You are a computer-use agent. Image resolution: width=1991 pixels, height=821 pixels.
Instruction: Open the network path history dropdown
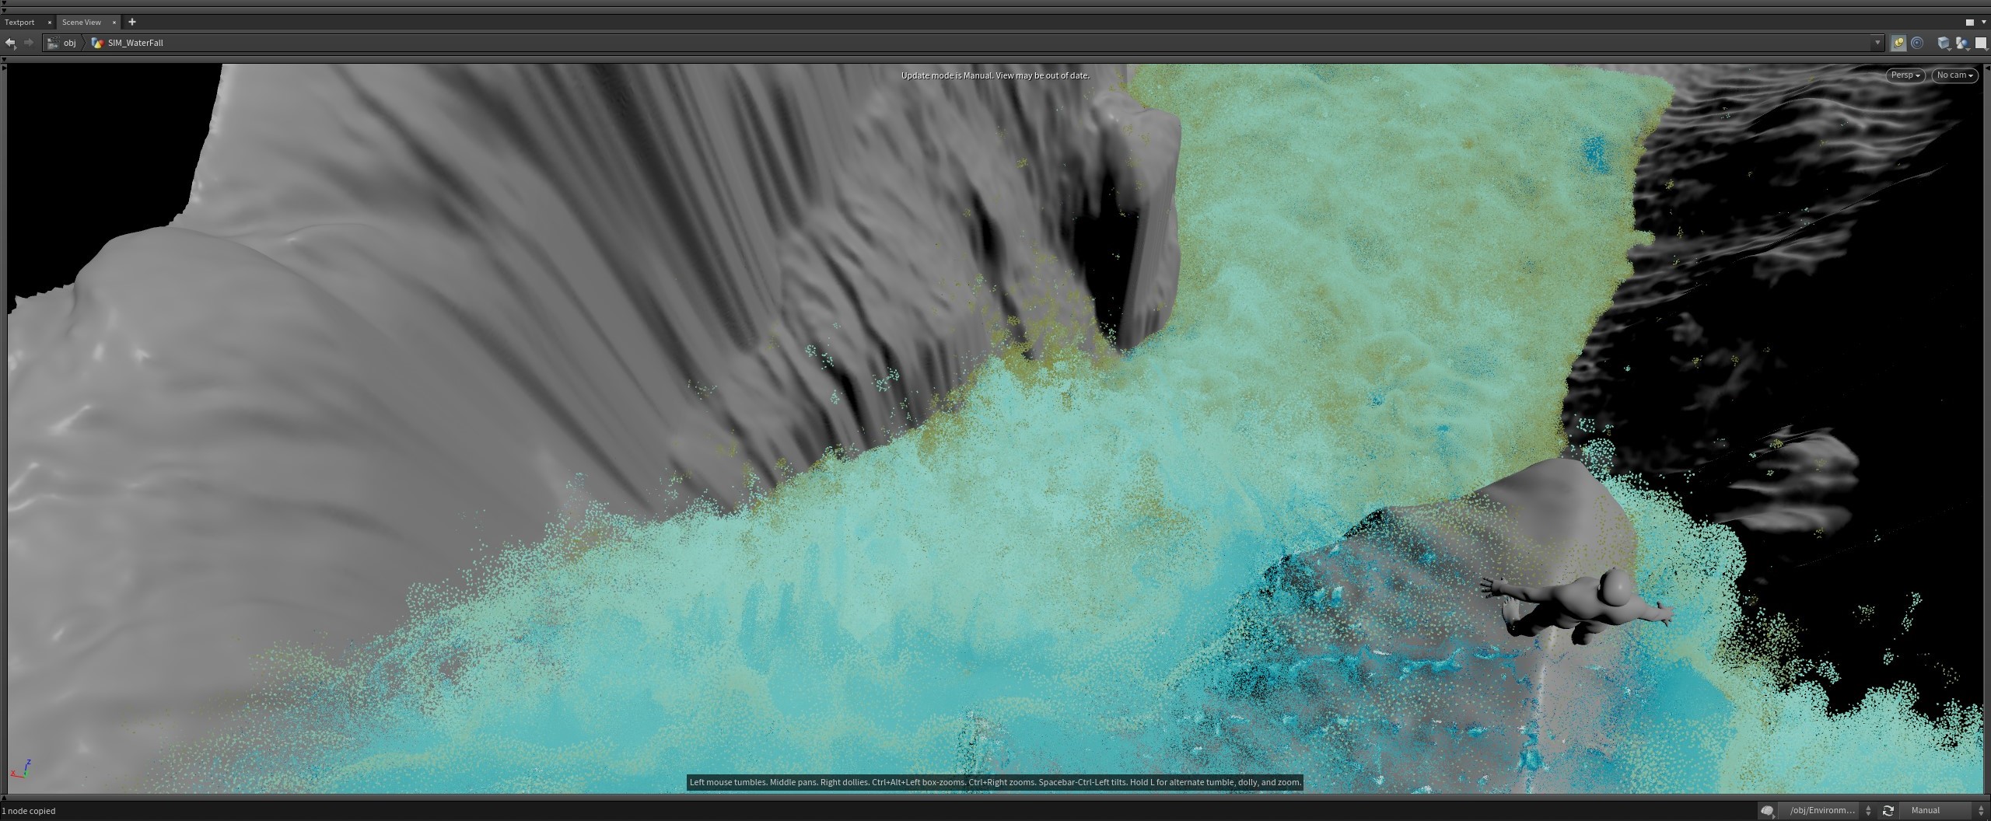tap(1877, 43)
